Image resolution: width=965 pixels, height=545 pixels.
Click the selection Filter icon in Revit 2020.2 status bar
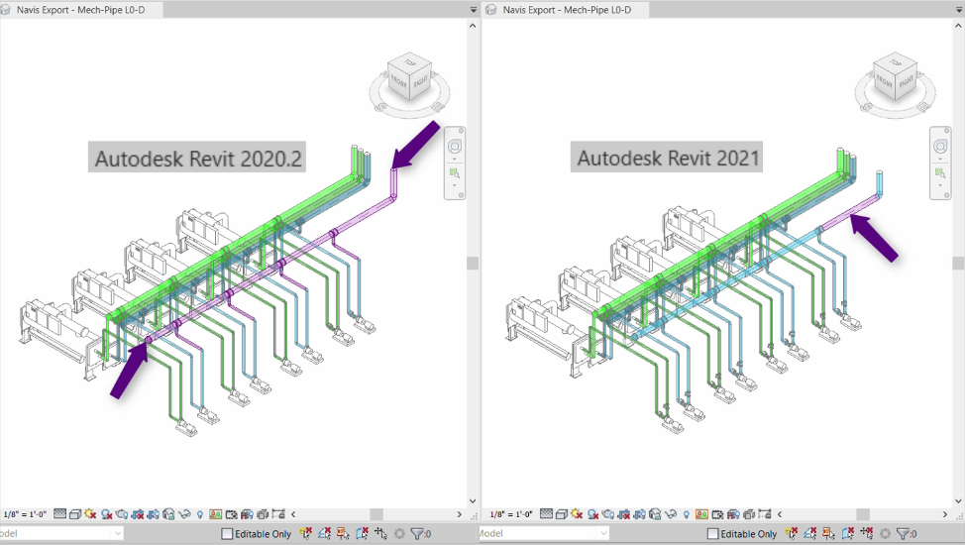[x=417, y=533]
